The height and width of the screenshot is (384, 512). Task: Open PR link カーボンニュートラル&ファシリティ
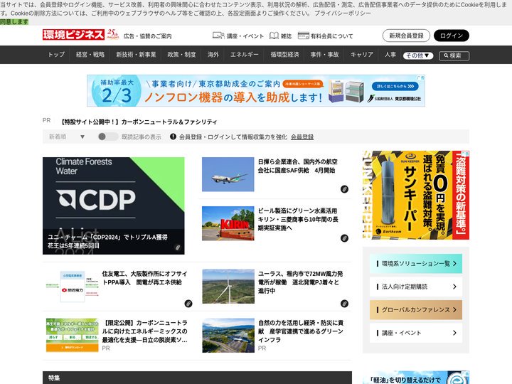coord(139,122)
